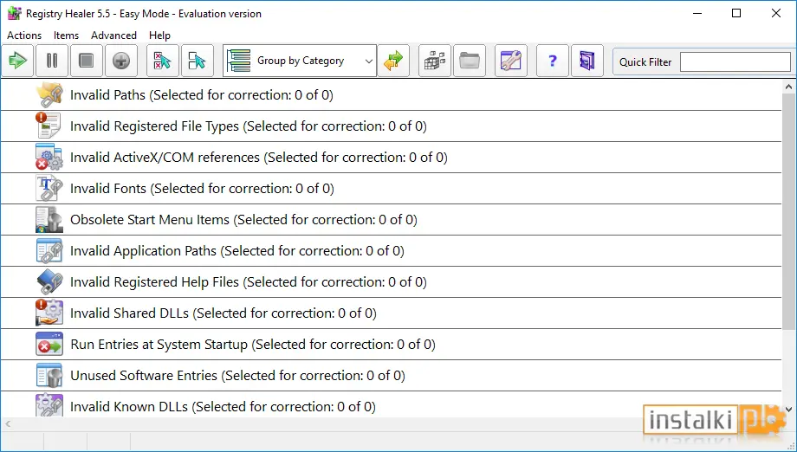Open the Items menu

(66, 36)
